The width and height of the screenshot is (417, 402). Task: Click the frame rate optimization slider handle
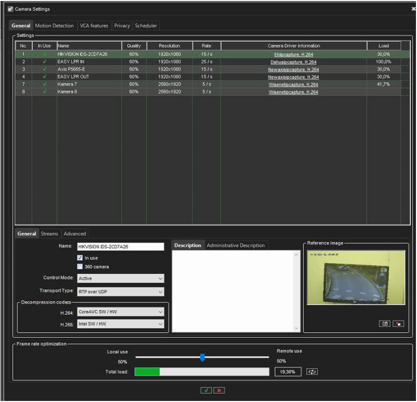pyautogui.click(x=203, y=357)
